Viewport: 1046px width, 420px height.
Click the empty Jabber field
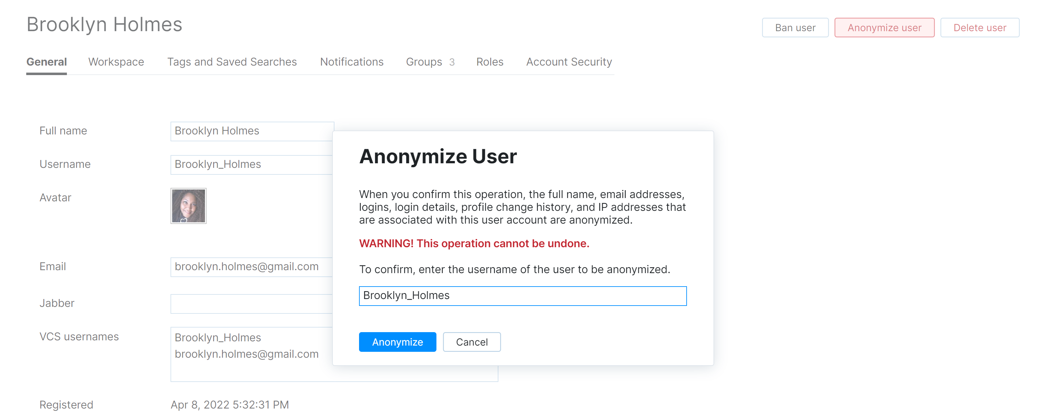pos(252,303)
